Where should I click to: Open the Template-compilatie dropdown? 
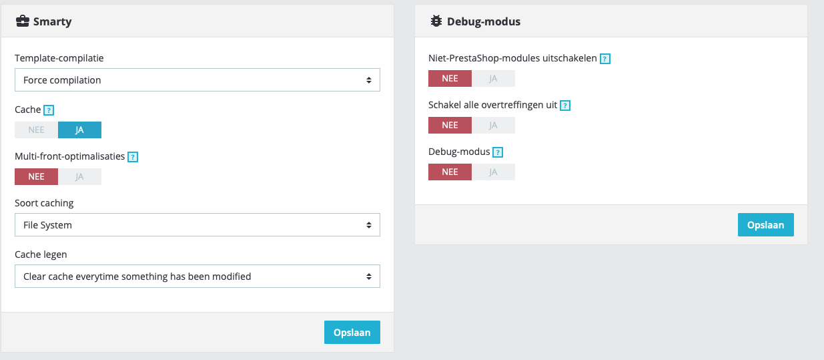pyautogui.click(x=197, y=80)
